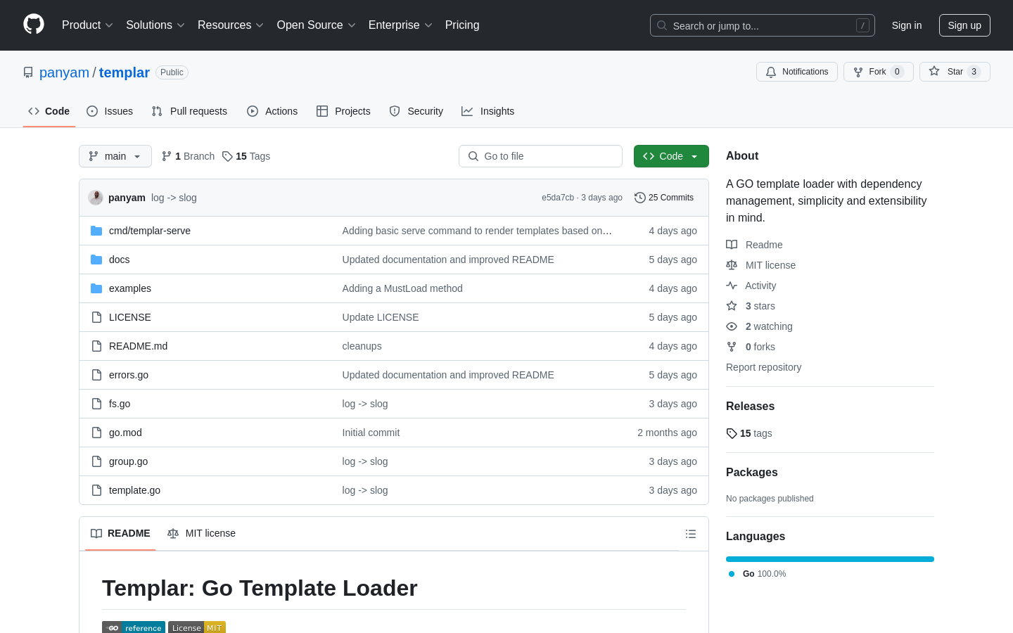Click the README.md file icon

coord(96,346)
